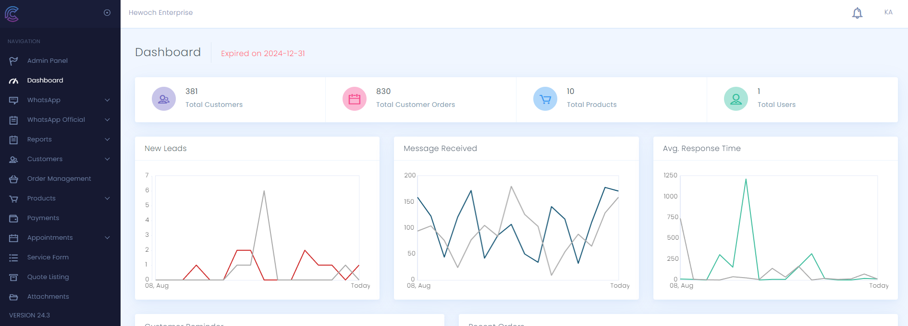Click the Quote Listing archive icon
This screenshot has height=326, width=908.
(x=13, y=277)
